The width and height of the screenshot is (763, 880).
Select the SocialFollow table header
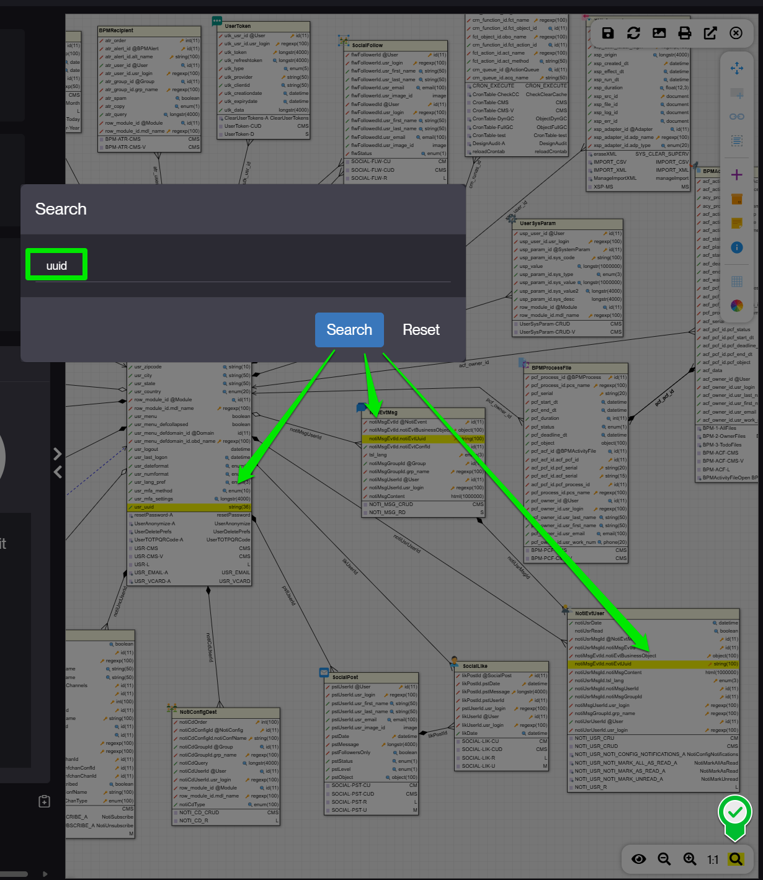point(396,45)
